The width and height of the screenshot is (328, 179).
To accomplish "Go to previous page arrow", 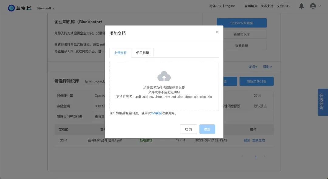I will [242, 156].
